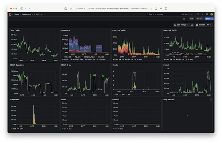Toggle Out series in Errors legend
The image size is (222, 143).
pos(69,129)
